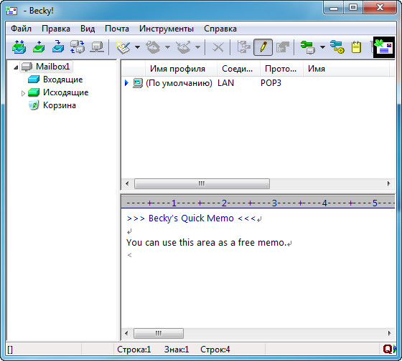402x361 pixels.
Task: Click the Becky title bar app icon
Action: click(x=11, y=11)
